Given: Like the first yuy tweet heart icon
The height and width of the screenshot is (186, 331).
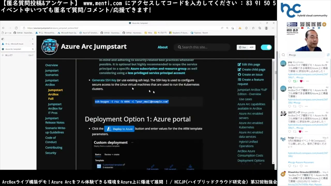Looking at the screenshot, I should coord(301,81).
